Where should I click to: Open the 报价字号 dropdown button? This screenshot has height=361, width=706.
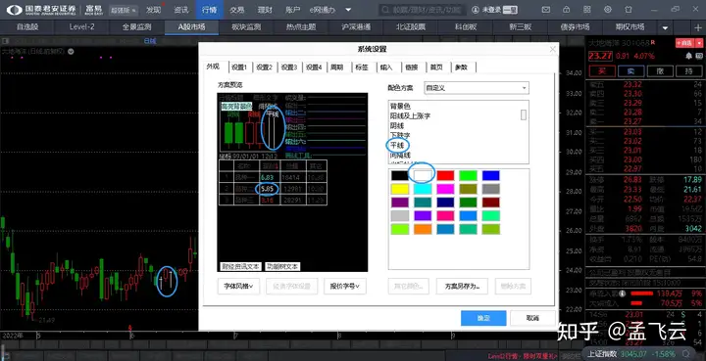point(344,286)
